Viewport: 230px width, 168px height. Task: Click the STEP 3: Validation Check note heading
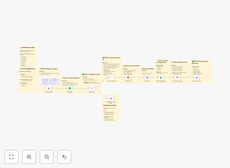click(x=91, y=75)
